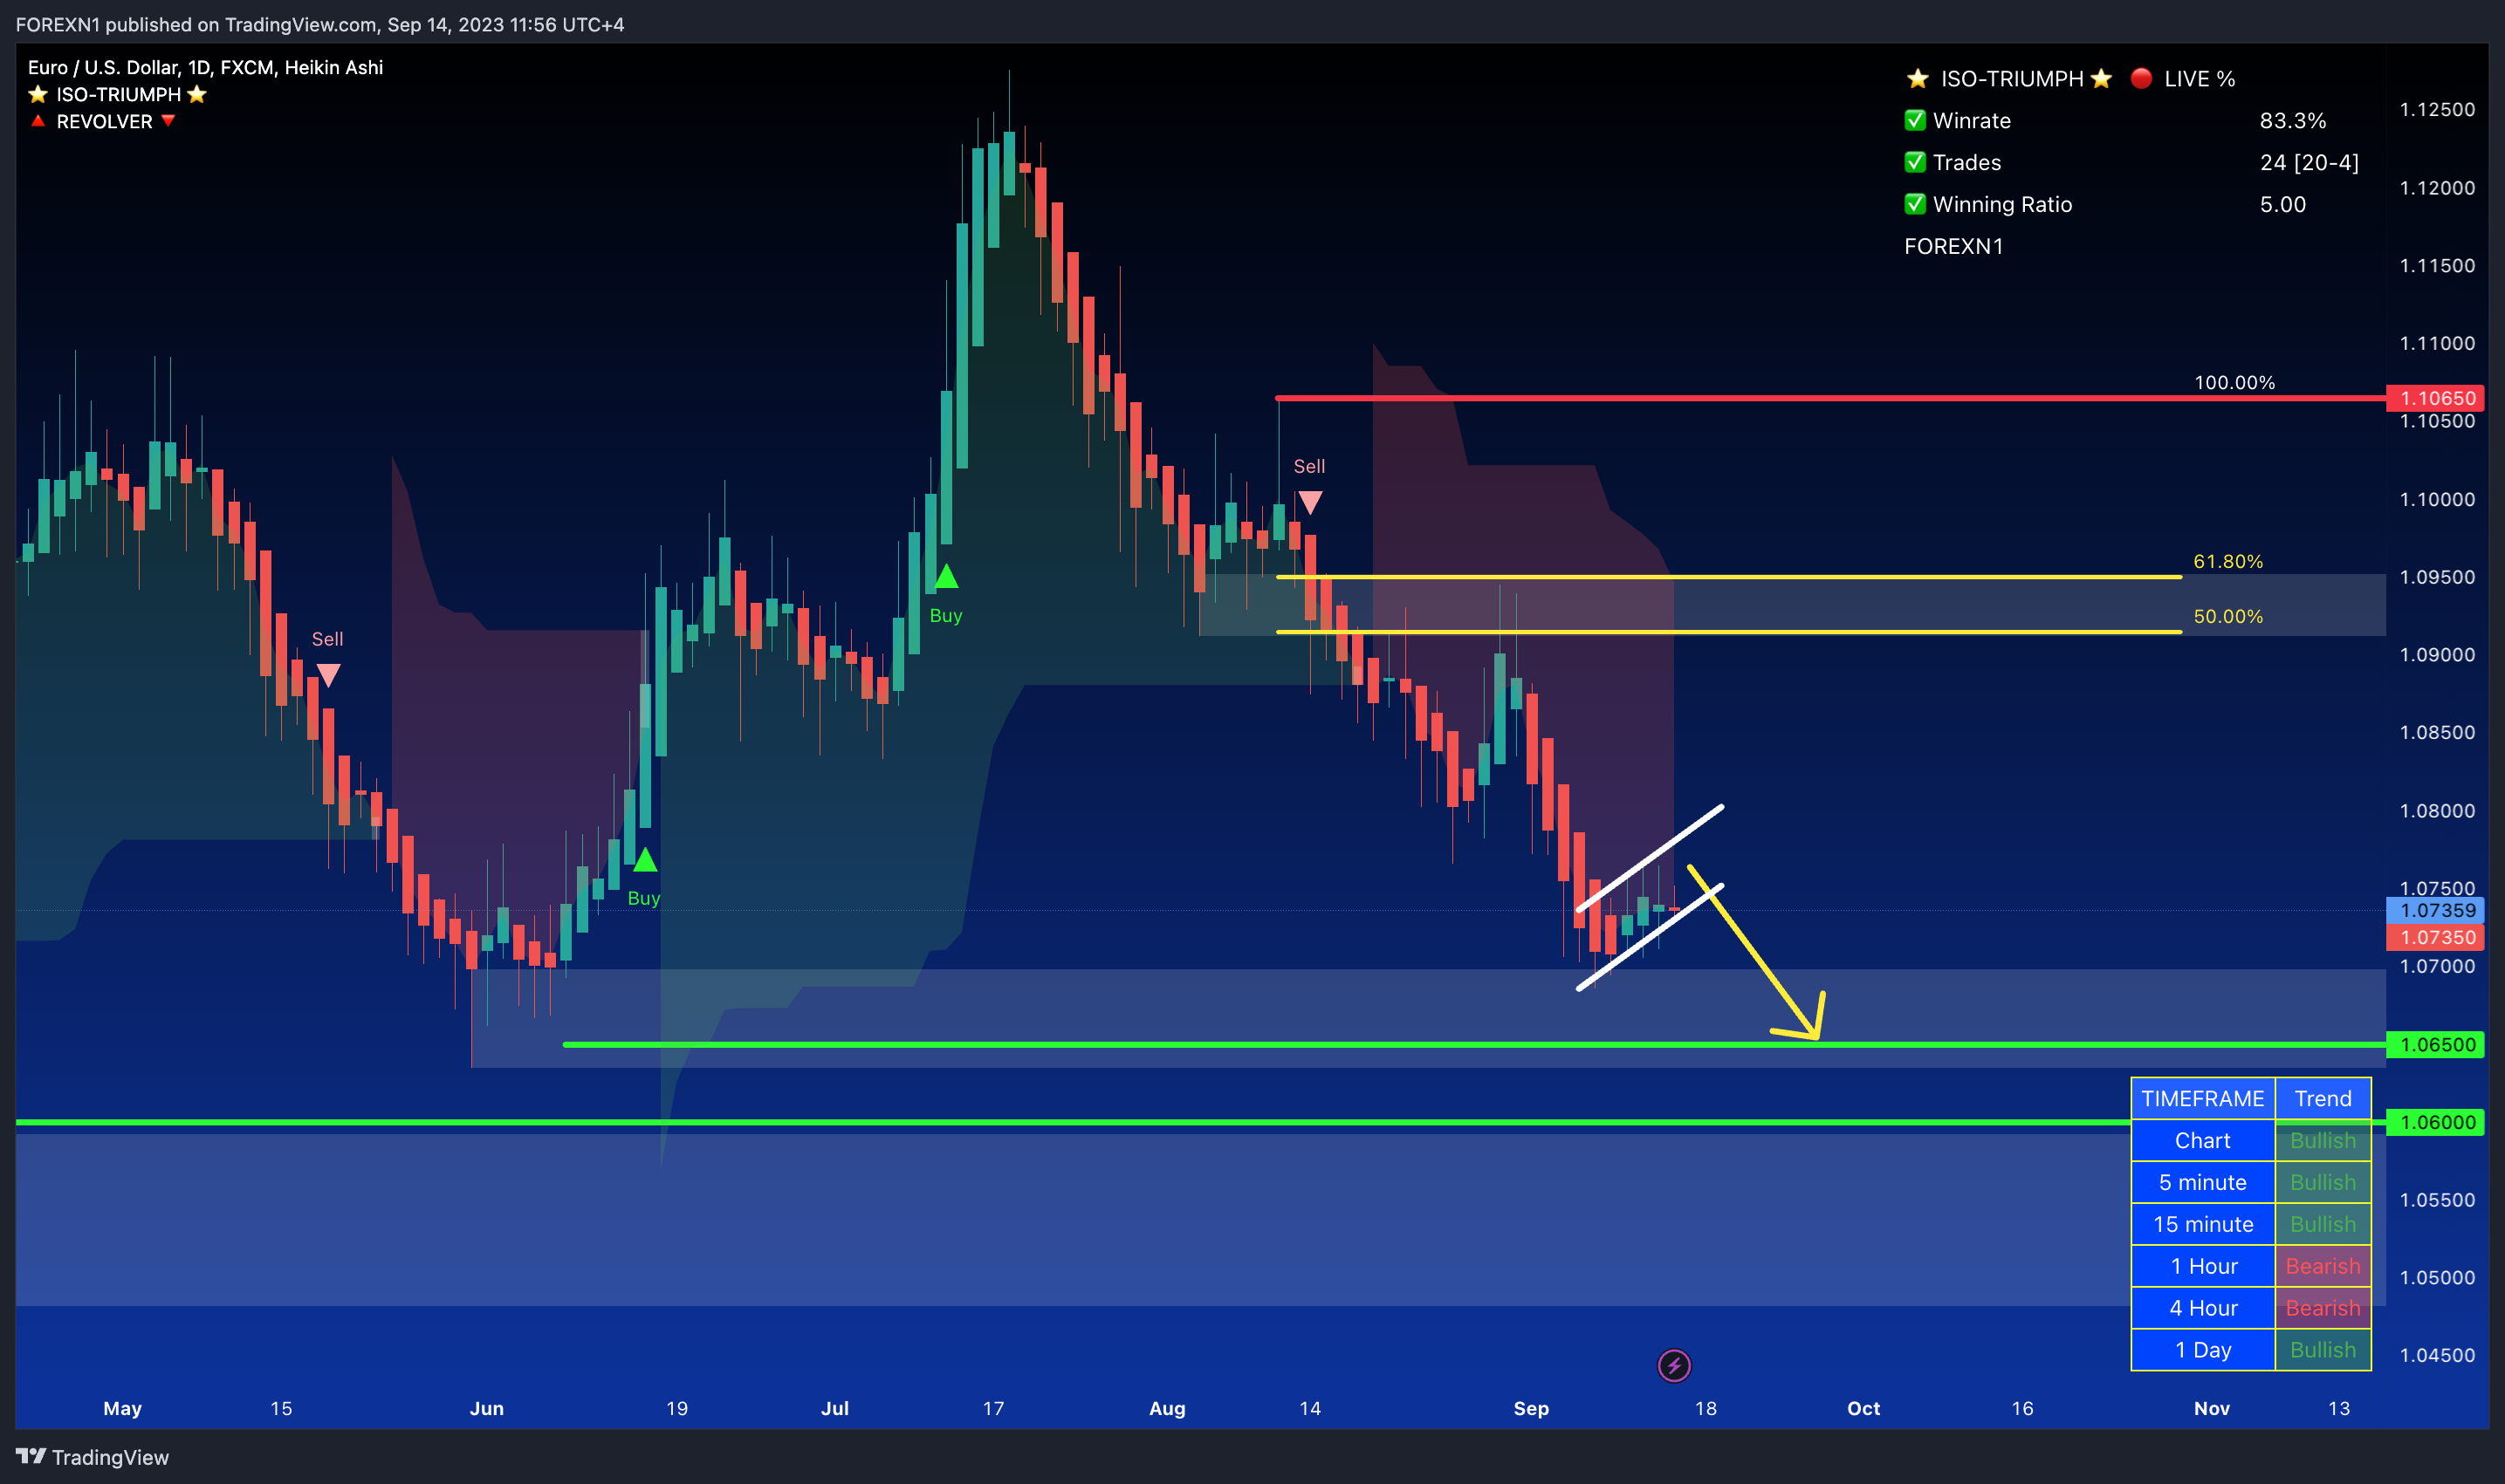Click the Trend table header cell
The image size is (2505, 1484).
2323,1098
